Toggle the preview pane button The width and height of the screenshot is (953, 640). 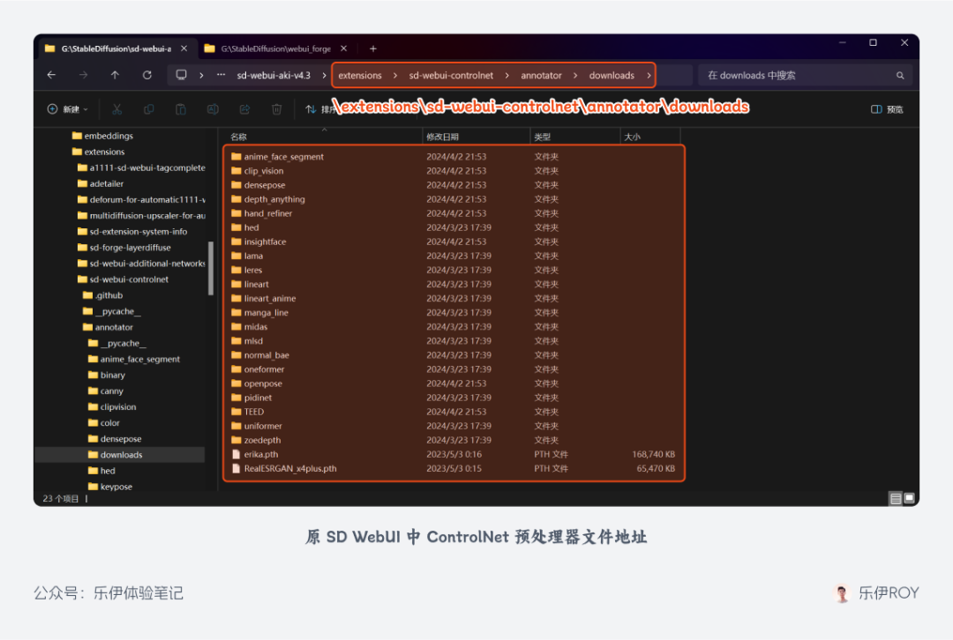(887, 109)
